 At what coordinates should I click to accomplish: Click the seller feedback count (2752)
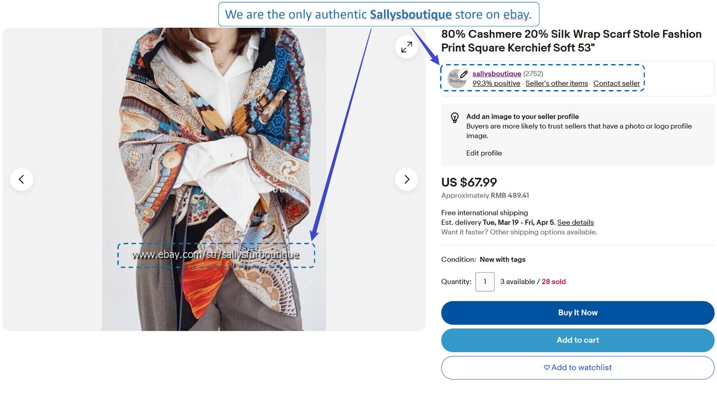533,73
